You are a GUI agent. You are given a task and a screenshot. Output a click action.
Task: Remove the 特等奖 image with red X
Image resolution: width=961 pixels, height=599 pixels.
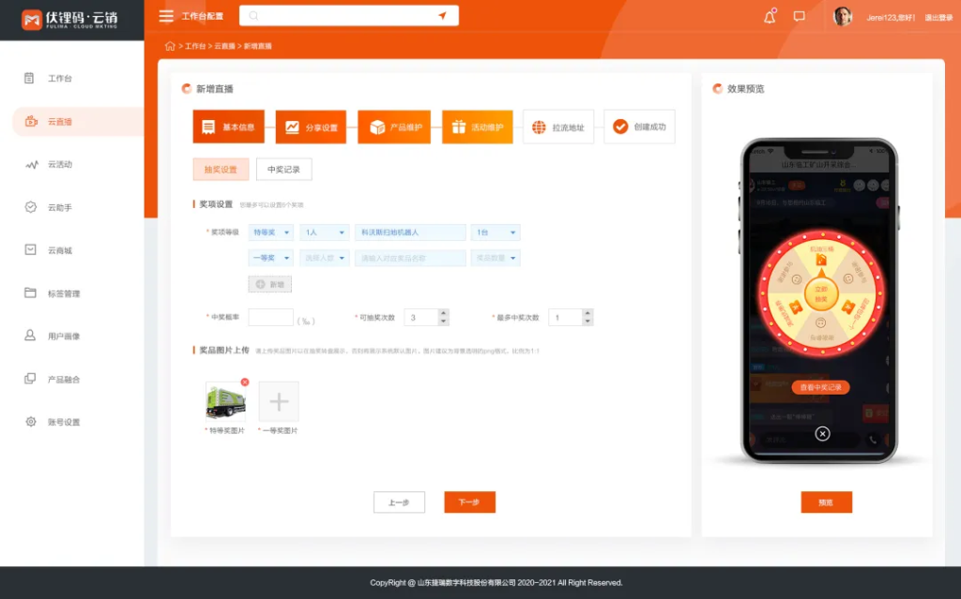(245, 382)
